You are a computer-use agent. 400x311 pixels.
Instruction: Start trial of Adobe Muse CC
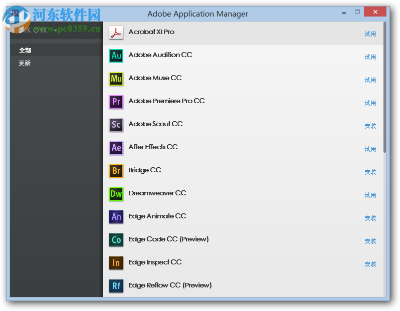(x=370, y=80)
